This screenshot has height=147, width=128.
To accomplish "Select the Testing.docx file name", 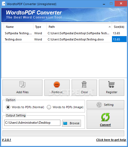I will (x=13, y=39).
